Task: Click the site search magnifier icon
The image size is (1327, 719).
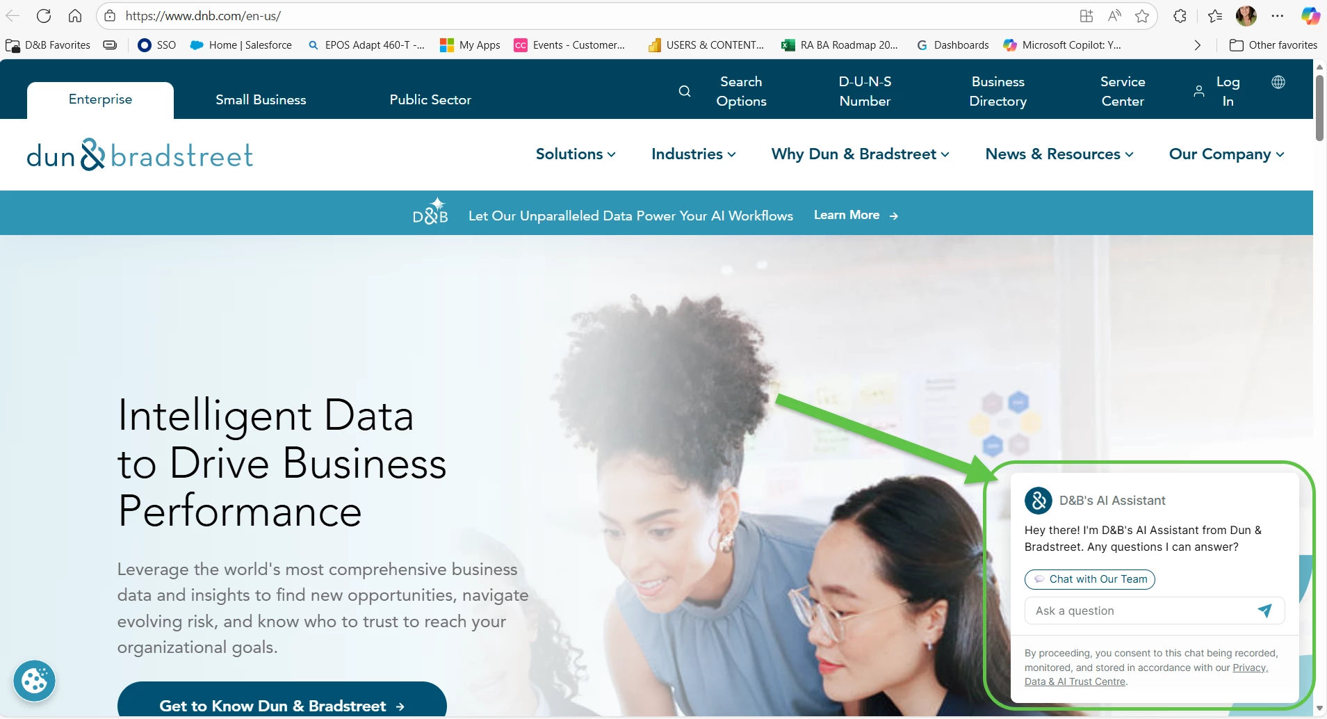Action: coord(685,91)
